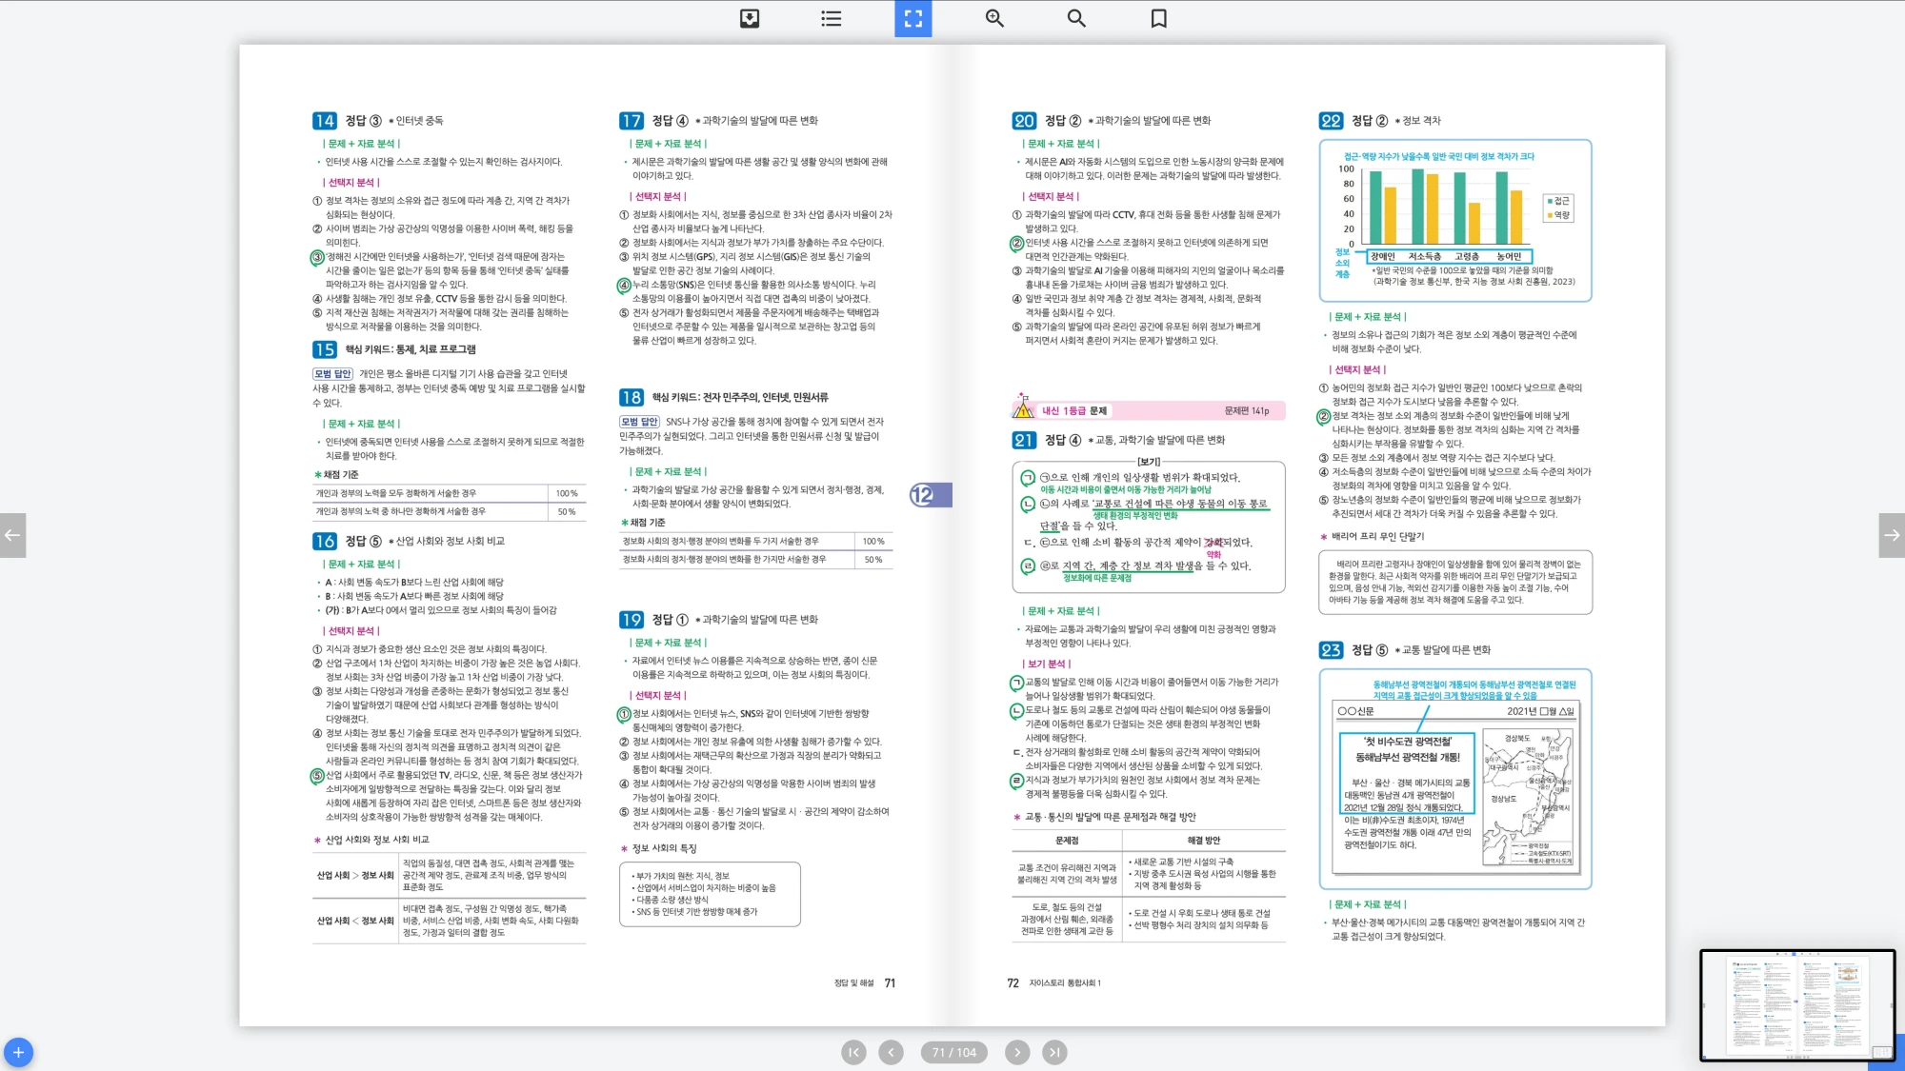Jump to the last page
This screenshot has height=1071, width=1905.
tap(1054, 1052)
